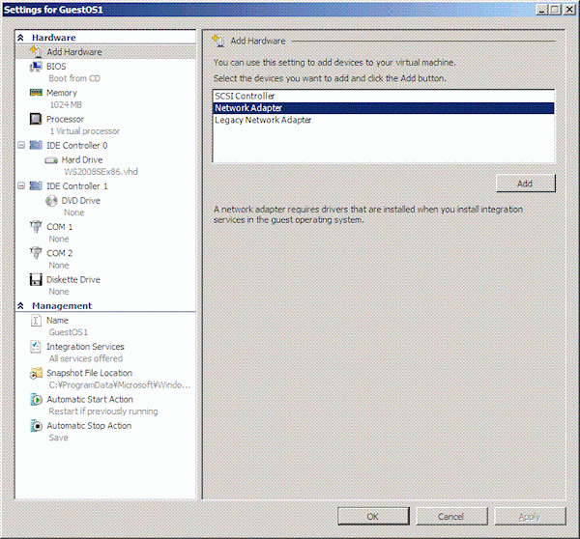Click '1 Virtual processor' text

coord(85,131)
